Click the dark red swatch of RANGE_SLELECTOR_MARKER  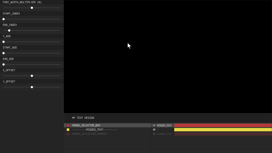(x=68, y=134)
